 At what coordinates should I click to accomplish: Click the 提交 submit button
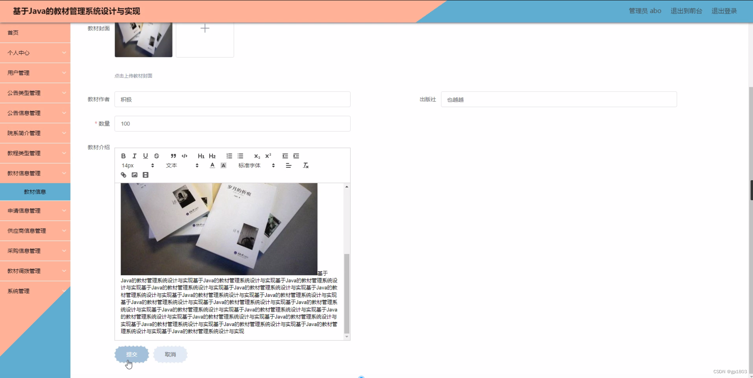(132, 354)
